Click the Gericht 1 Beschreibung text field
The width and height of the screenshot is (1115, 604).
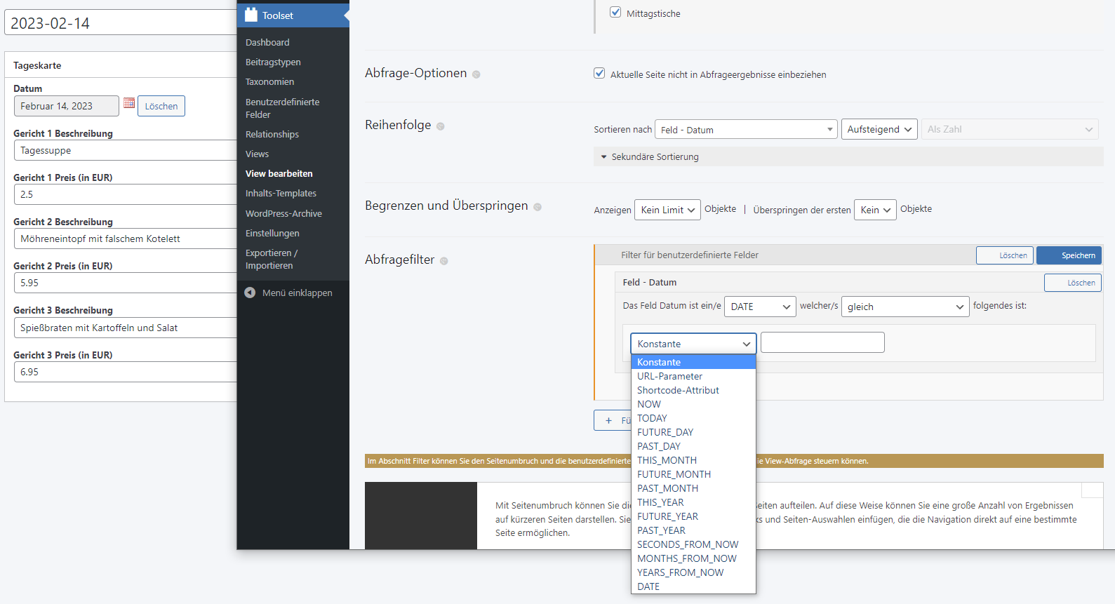coord(125,150)
